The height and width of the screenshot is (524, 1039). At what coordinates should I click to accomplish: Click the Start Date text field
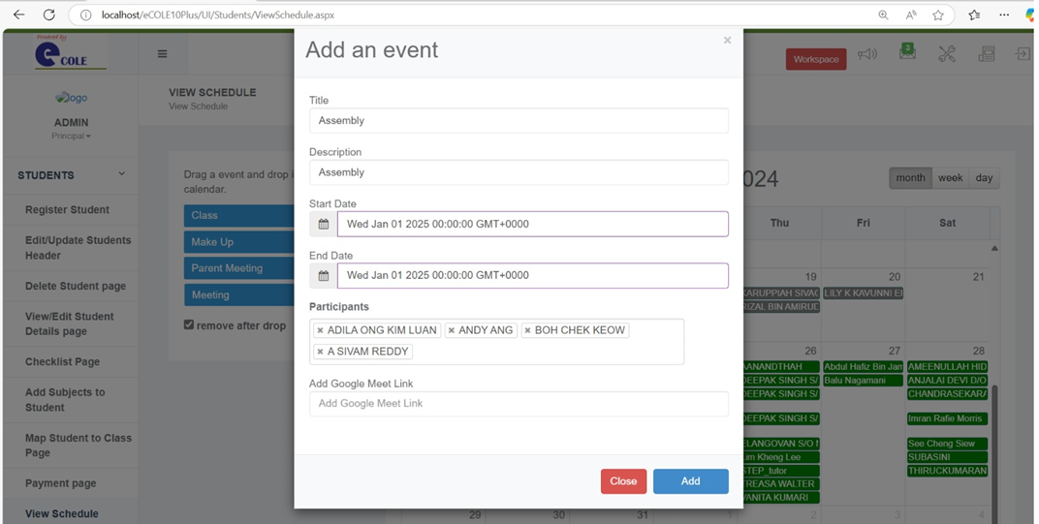click(x=533, y=224)
